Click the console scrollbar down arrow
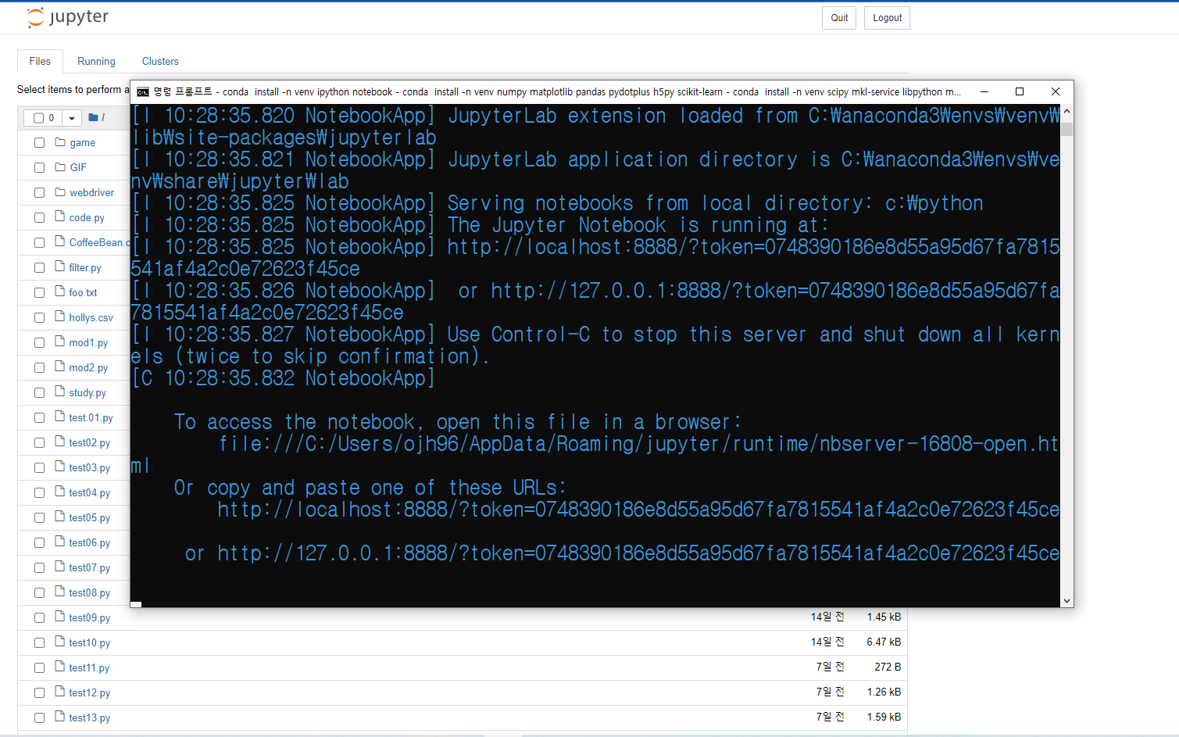The width and height of the screenshot is (1179, 737). click(1066, 600)
